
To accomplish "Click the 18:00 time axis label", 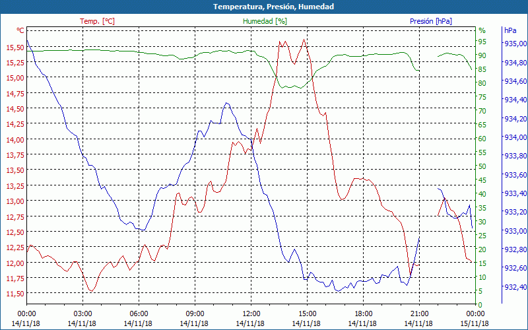I will tap(364, 314).
